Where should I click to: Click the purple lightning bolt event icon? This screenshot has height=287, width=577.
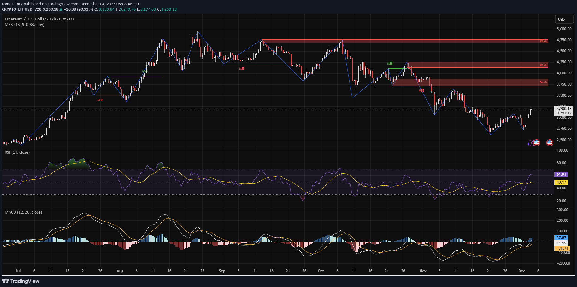click(532, 143)
